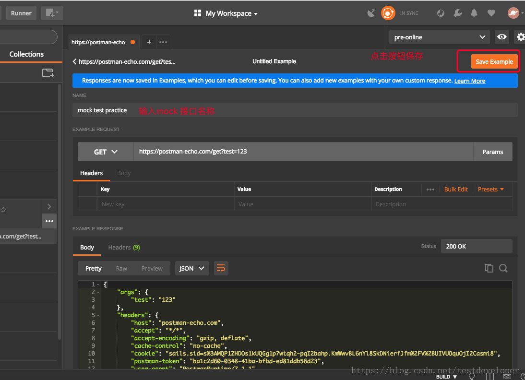
Task: Toggle line wrap in response body
Action: pos(221,268)
